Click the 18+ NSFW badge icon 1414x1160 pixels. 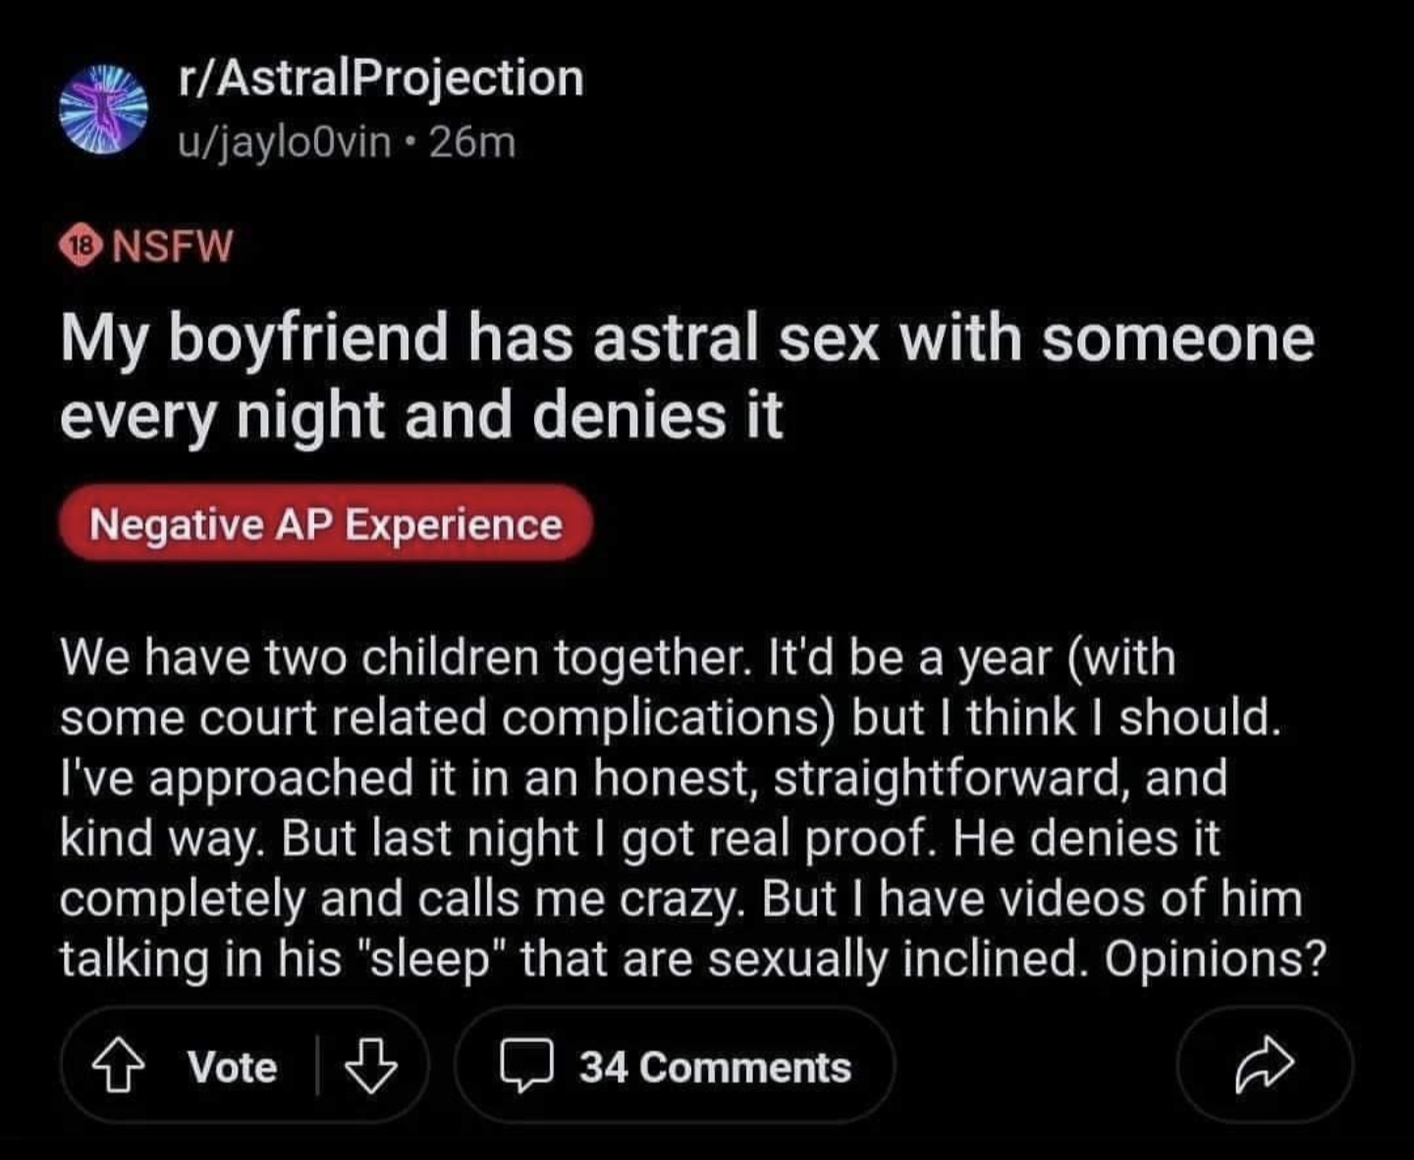(83, 247)
